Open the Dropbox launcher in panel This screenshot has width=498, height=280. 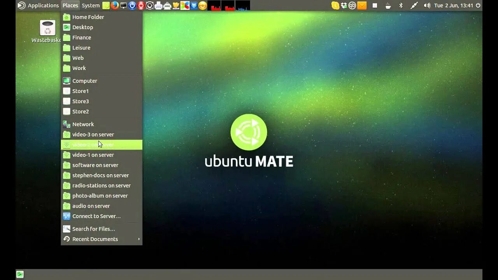tap(194, 5)
